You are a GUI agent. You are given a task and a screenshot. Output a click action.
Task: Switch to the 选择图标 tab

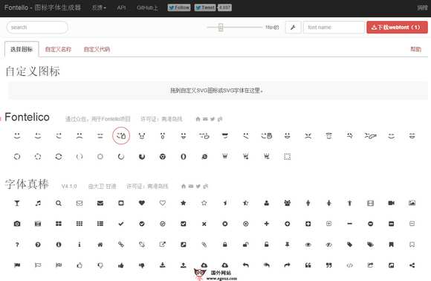coord(22,49)
